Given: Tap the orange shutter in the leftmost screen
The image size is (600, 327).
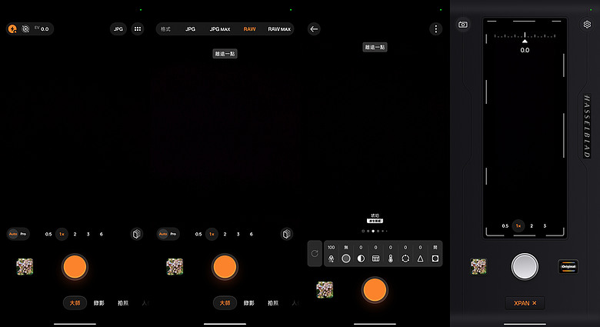Looking at the screenshot, I should click(75, 267).
